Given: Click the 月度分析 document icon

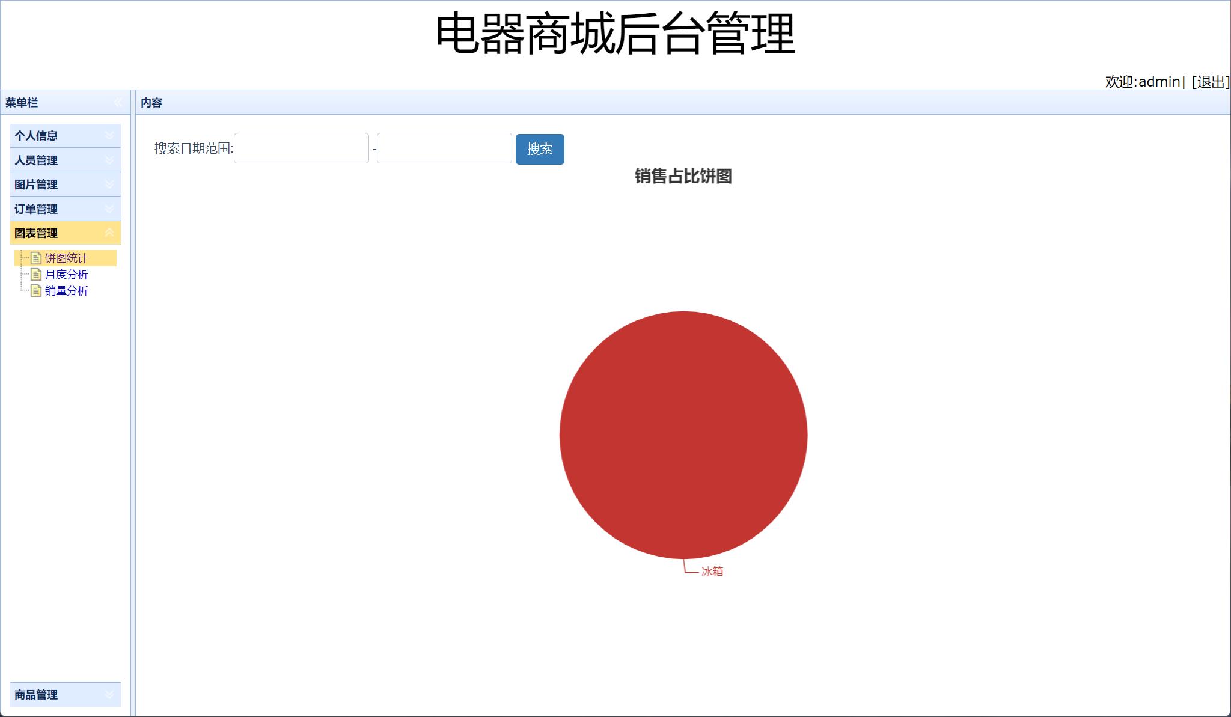Looking at the screenshot, I should pyautogui.click(x=37, y=275).
